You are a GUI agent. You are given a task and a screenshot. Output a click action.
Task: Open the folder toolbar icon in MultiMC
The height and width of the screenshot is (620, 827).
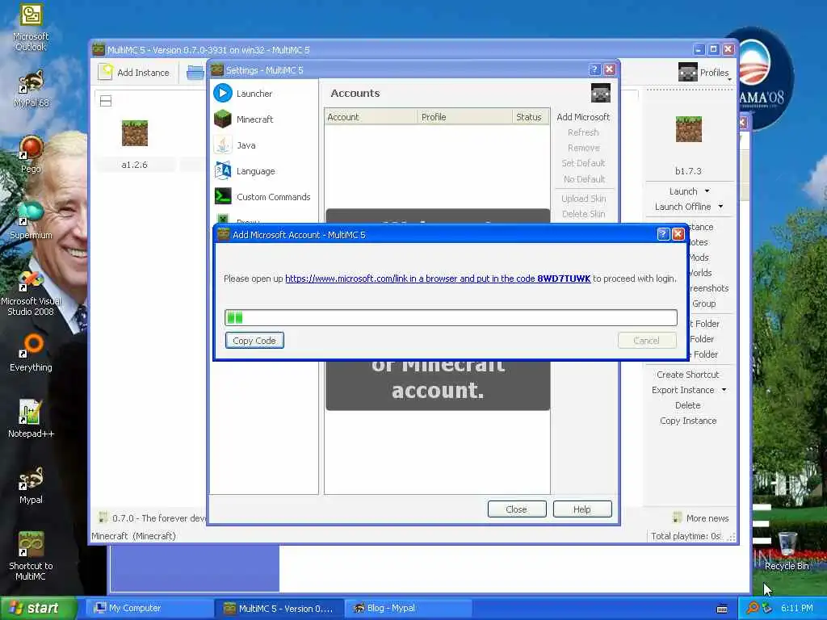(195, 72)
